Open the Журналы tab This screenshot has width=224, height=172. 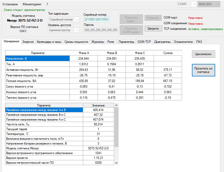tap(98, 42)
